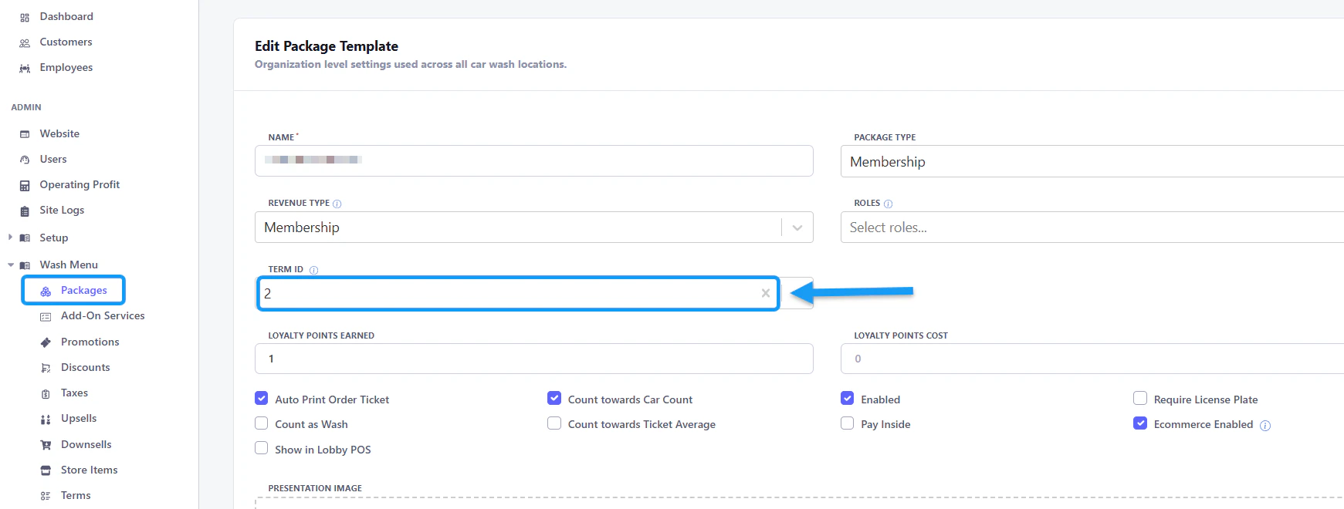
Task: Open Site Logs page
Action: point(62,211)
